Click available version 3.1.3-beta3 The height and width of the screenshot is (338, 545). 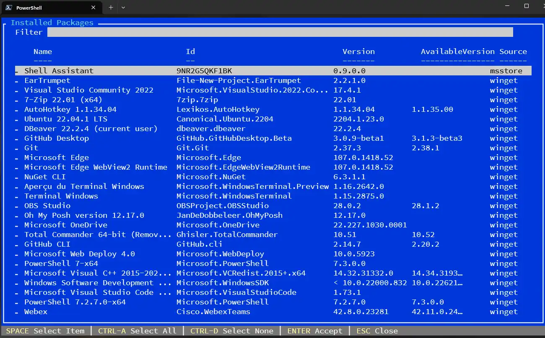(x=437, y=138)
